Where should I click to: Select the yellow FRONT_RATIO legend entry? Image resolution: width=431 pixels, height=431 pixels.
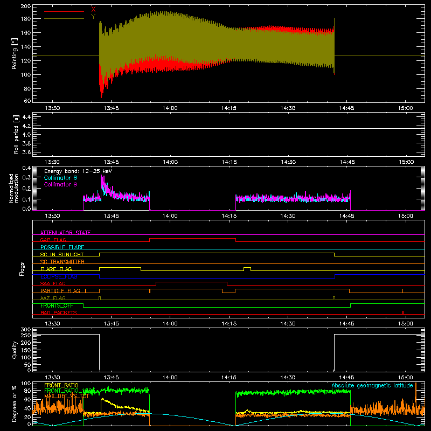pos(61,385)
